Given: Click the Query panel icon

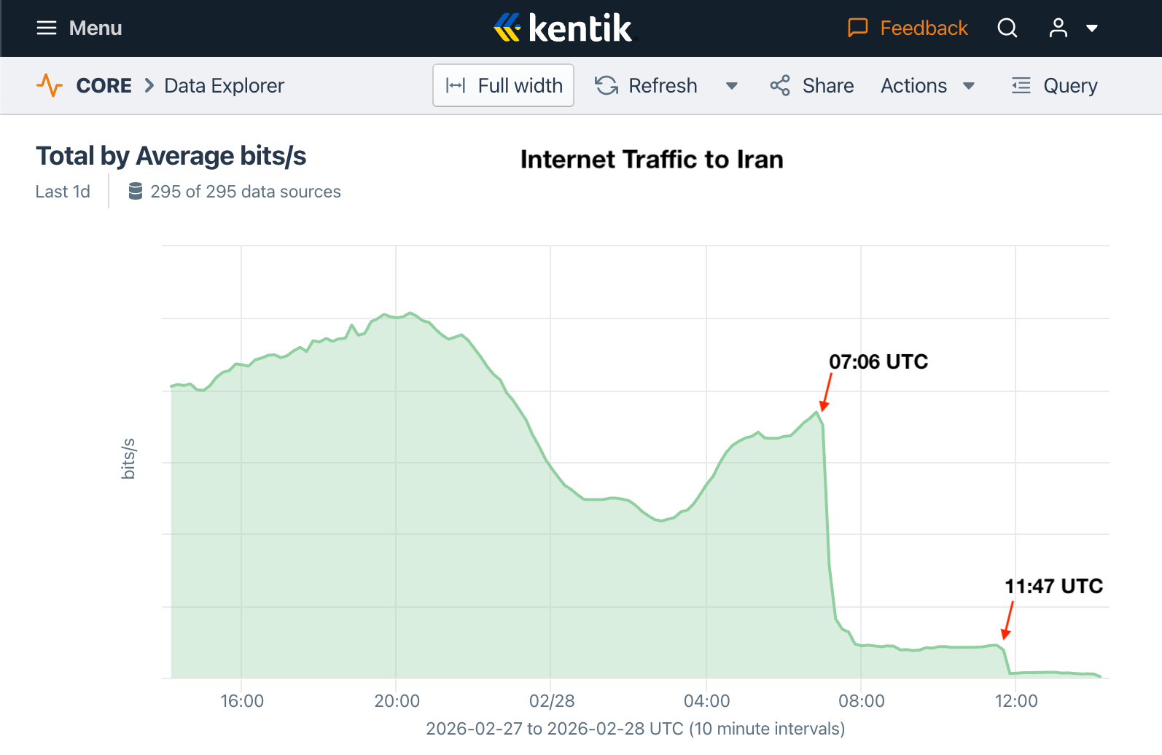Looking at the screenshot, I should [x=1021, y=85].
